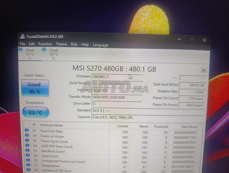The height and width of the screenshot is (173, 229).
Task: Open the Theme menu
Action: pos(61,44)
